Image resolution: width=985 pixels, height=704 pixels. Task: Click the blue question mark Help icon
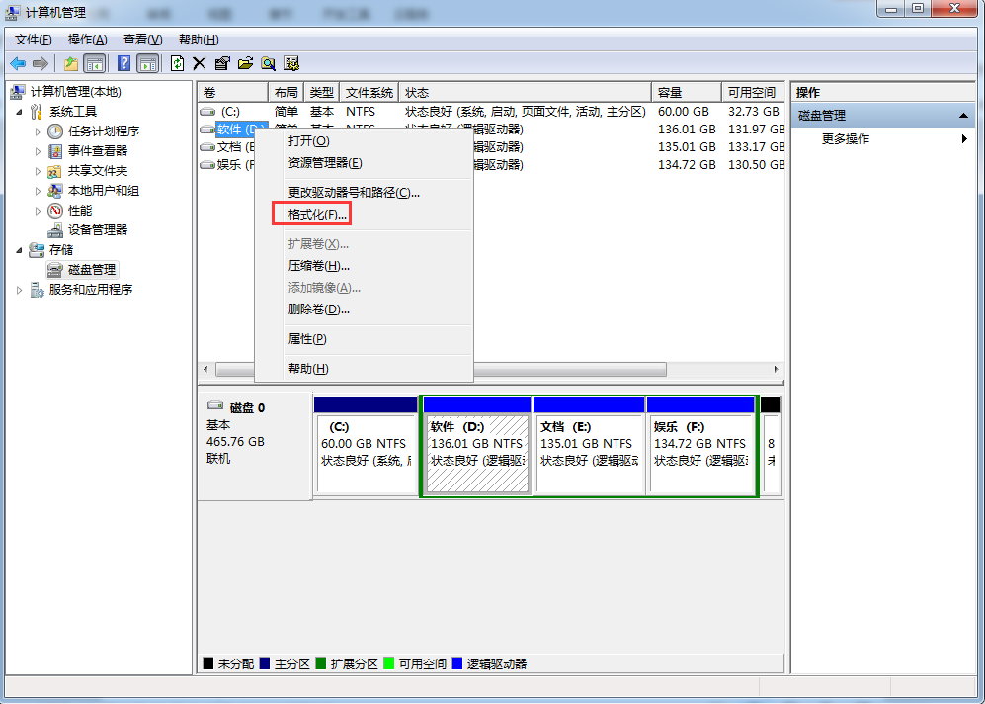pyautogui.click(x=124, y=63)
